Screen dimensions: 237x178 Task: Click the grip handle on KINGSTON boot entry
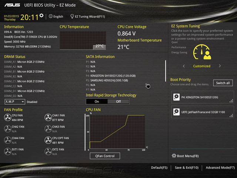point(231,101)
